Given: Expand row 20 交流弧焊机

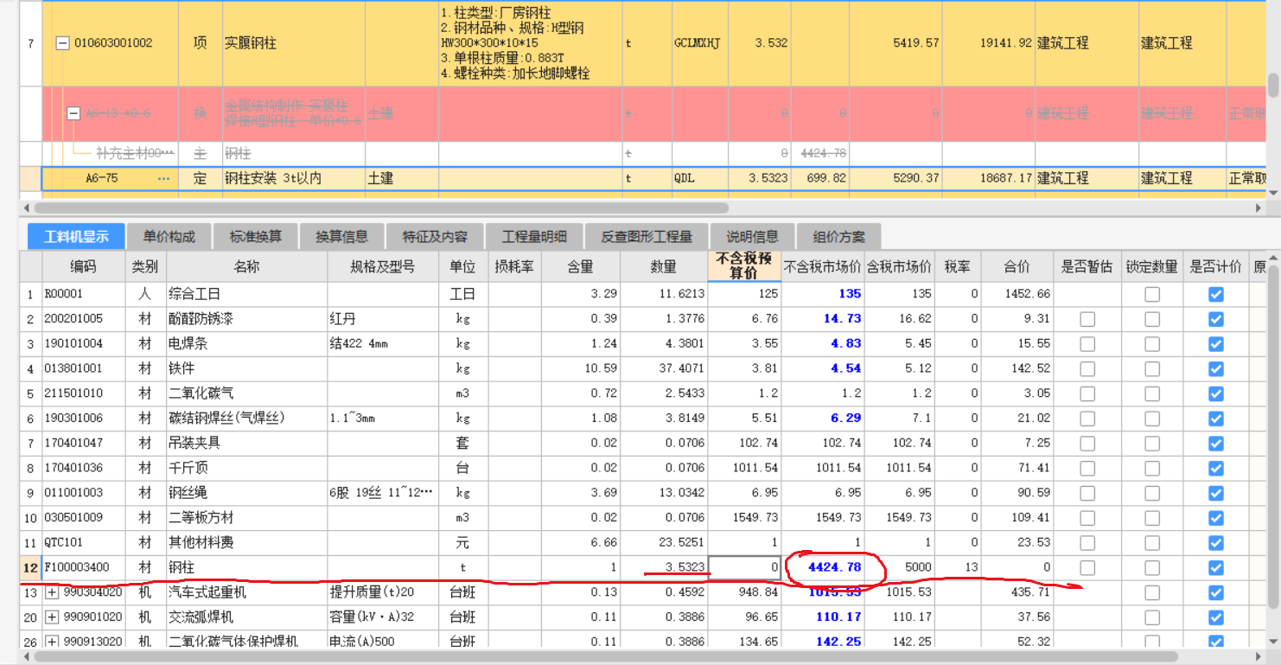Looking at the screenshot, I should tap(52, 617).
